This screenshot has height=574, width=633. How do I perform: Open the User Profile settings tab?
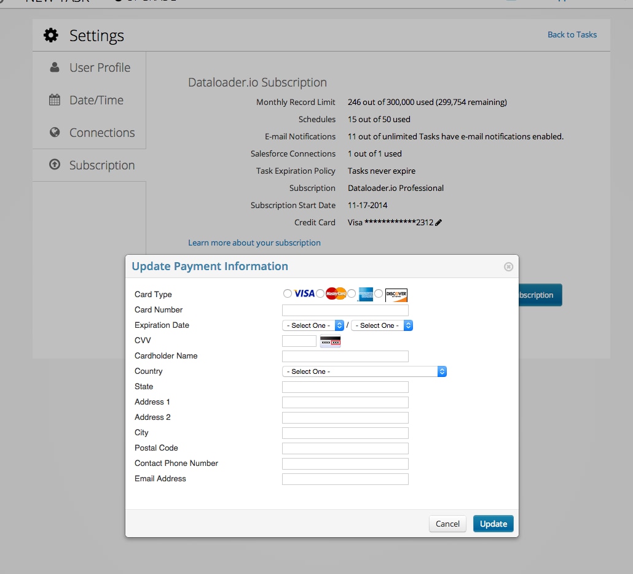coord(89,68)
